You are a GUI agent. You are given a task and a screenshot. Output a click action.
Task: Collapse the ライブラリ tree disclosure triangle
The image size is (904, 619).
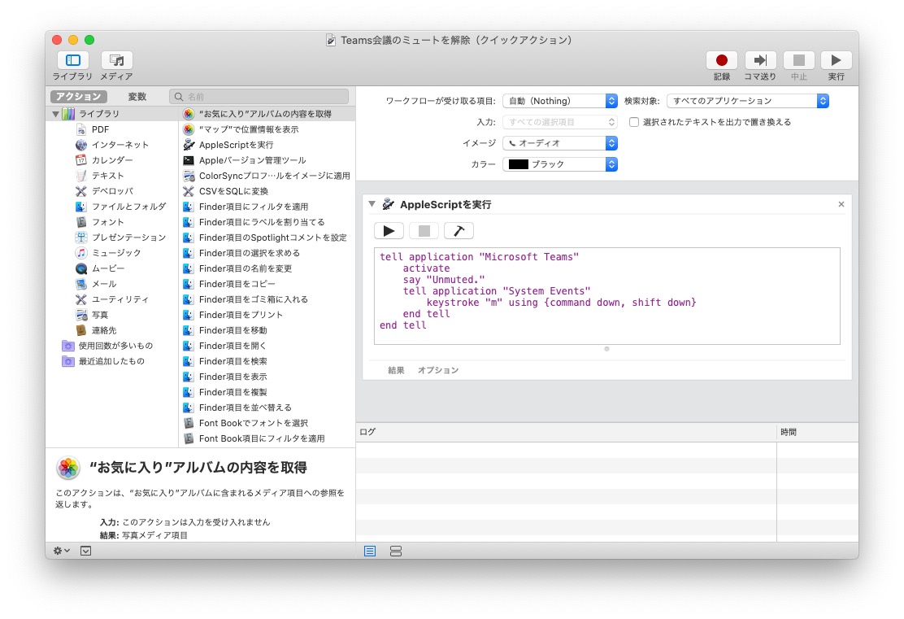coord(55,114)
